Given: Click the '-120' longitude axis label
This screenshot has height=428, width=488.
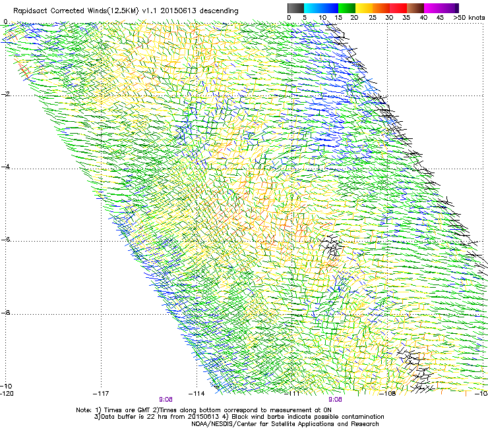Looking at the screenshot, I should [x=7, y=394].
